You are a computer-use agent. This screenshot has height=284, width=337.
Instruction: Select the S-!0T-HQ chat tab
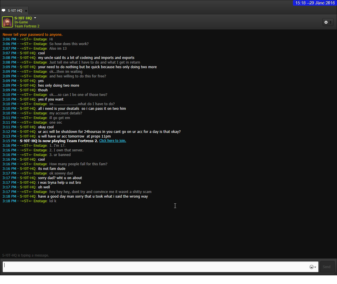(15, 11)
